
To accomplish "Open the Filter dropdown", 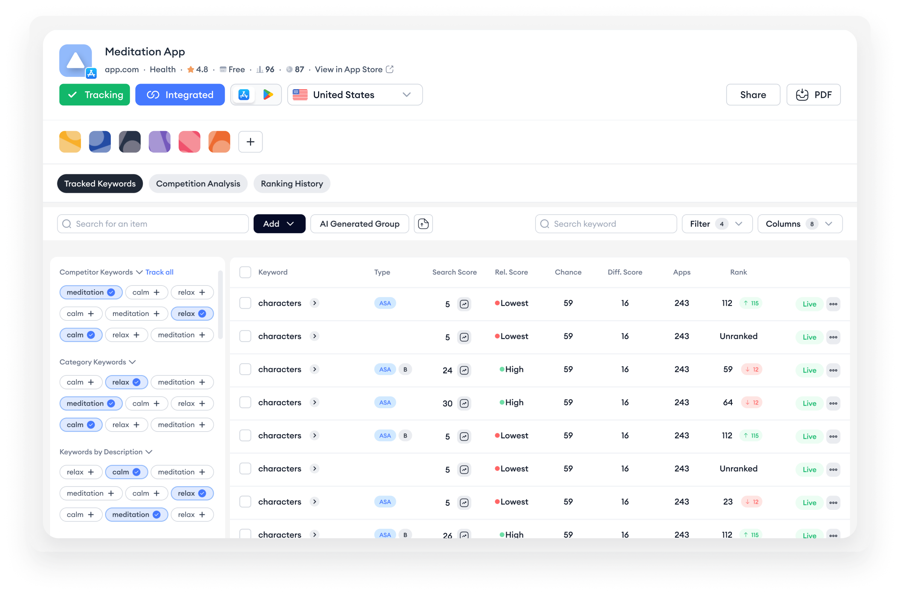I will click(x=716, y=224).
